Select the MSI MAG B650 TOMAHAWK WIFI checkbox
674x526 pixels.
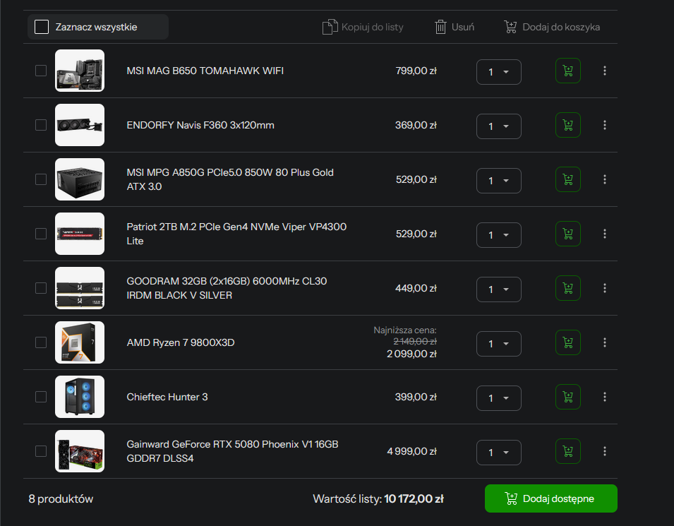click(x=41, y=71)
